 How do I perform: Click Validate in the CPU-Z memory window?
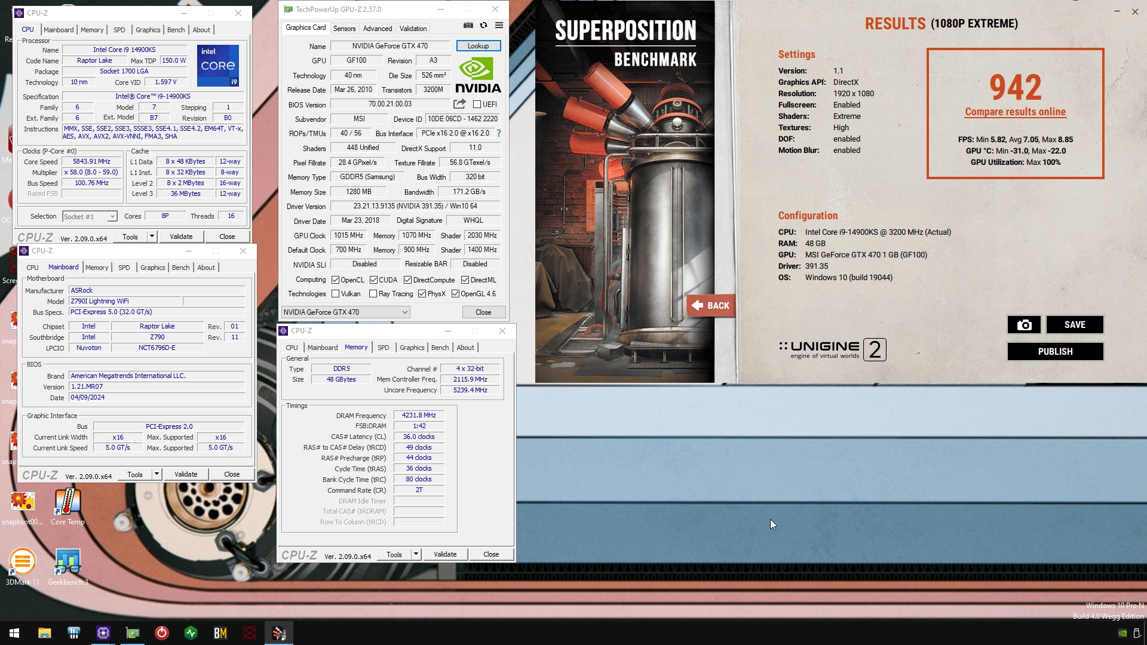point(445,554)
